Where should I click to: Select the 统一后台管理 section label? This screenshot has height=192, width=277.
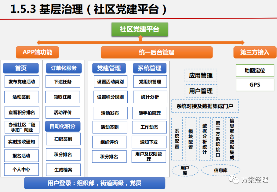tap(156, 52)
